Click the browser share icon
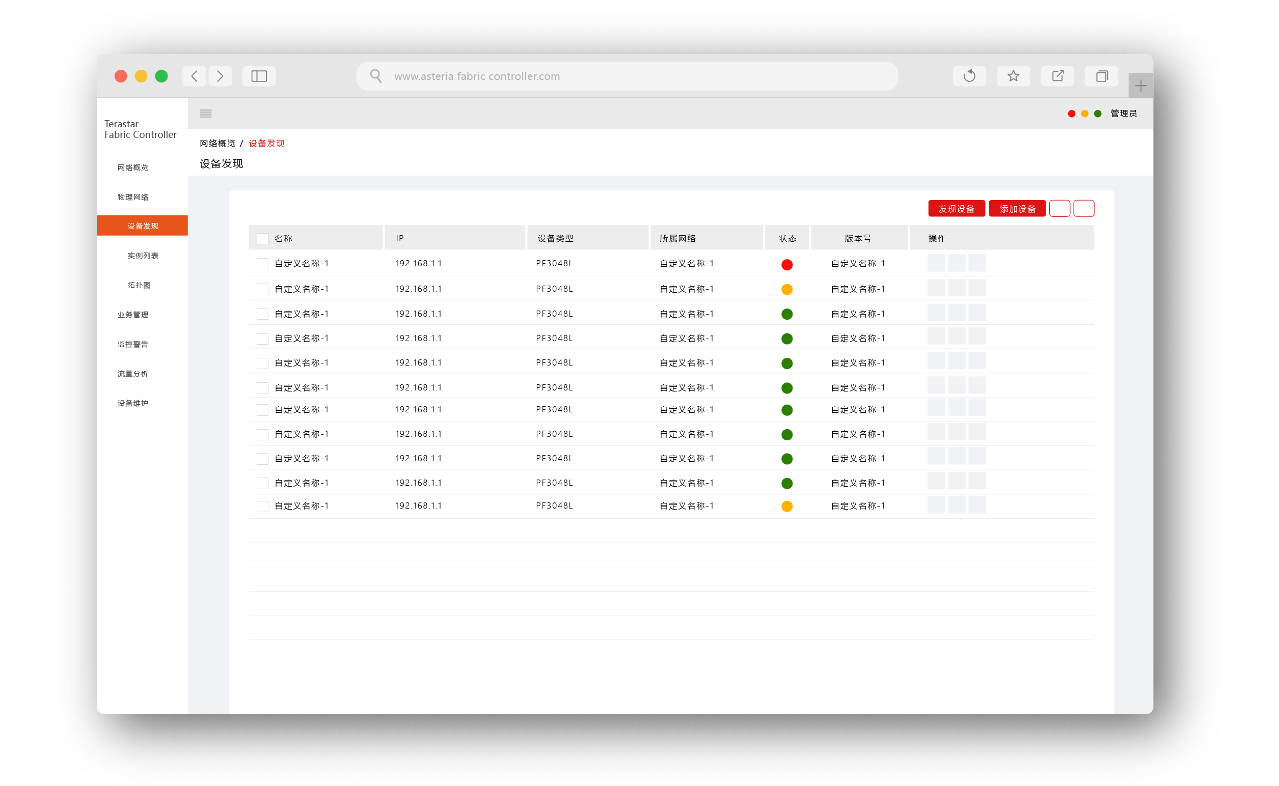The image size is (1279, 786). [x=1057, y=76]
